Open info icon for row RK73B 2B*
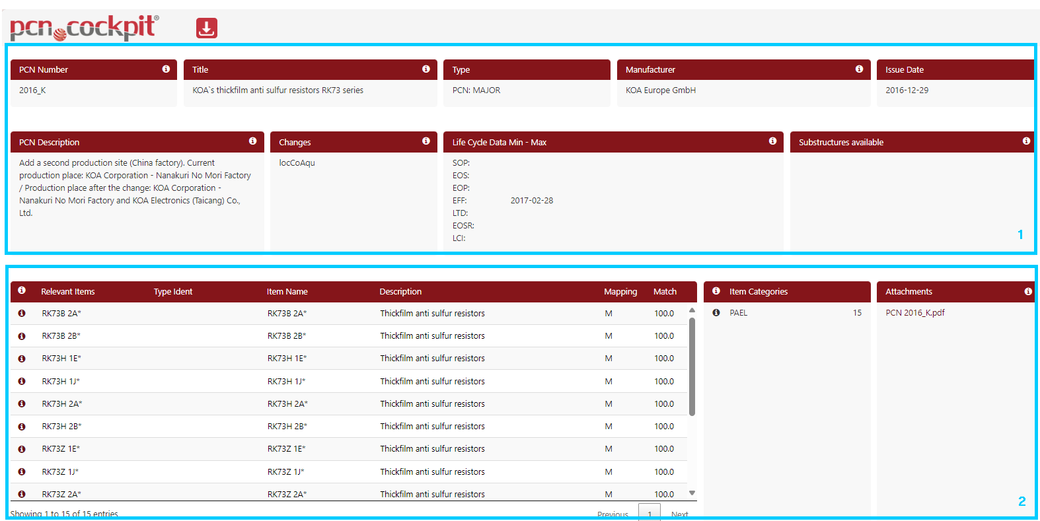1040x521 pixels. pos(22,336)
